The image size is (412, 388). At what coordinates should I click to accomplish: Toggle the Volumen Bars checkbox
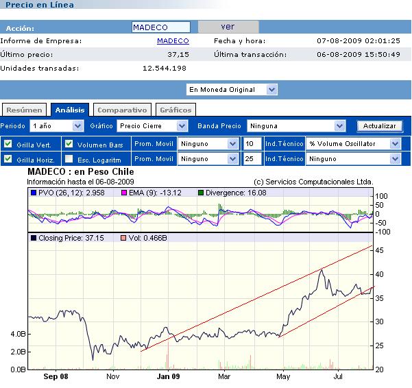coord(69,144)
